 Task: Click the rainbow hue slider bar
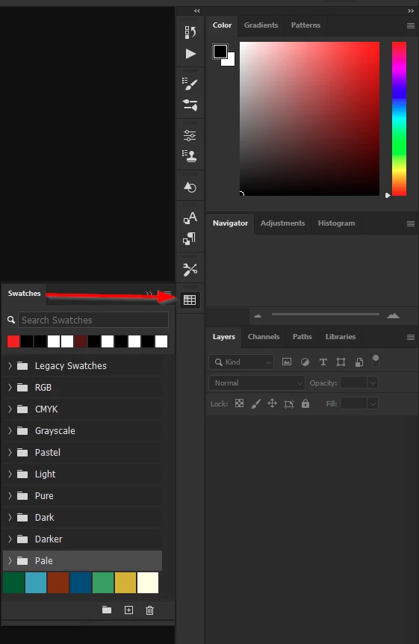[x=399, y=119]
